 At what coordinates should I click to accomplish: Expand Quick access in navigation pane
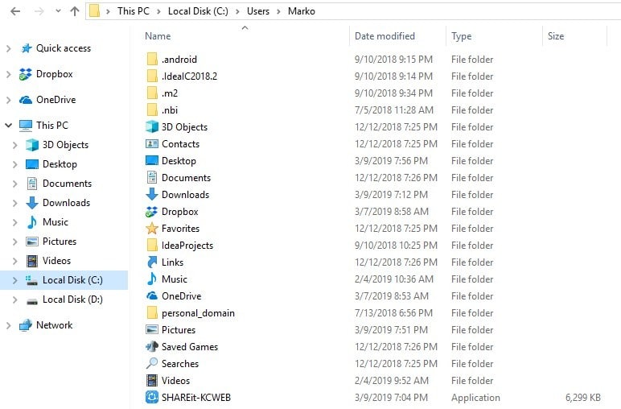[8, 48]
